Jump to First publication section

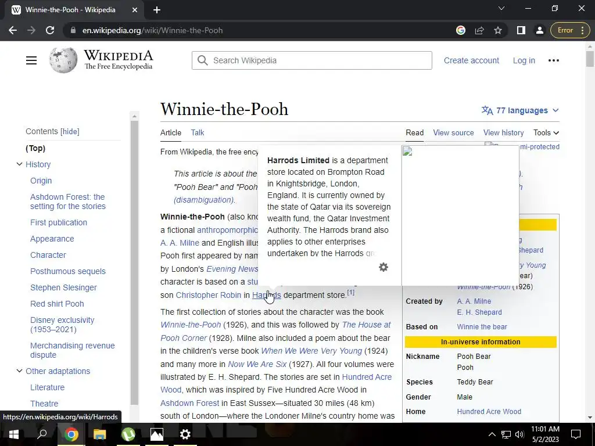tap(59, 222)
